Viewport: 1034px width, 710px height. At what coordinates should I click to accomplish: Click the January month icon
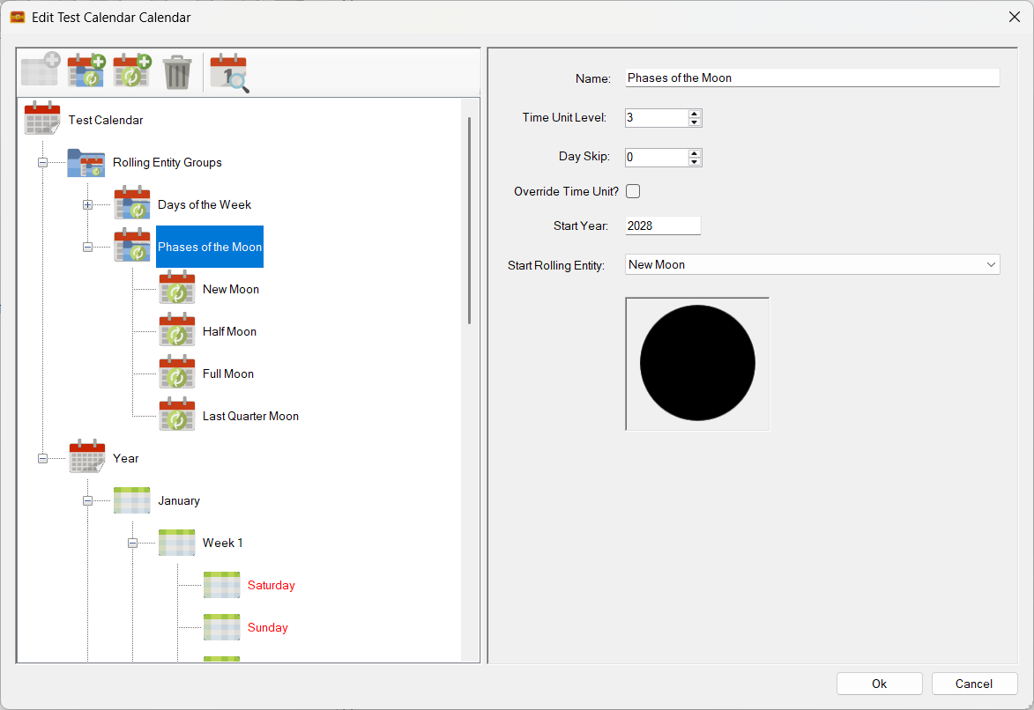[131, 500]
